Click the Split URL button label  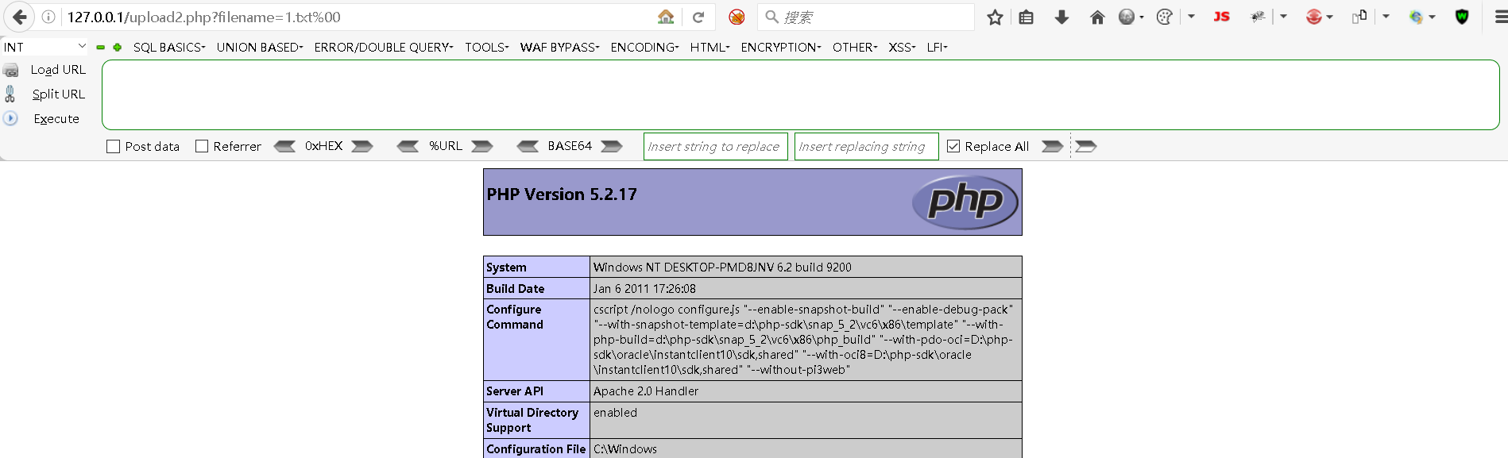click(59, 94)
